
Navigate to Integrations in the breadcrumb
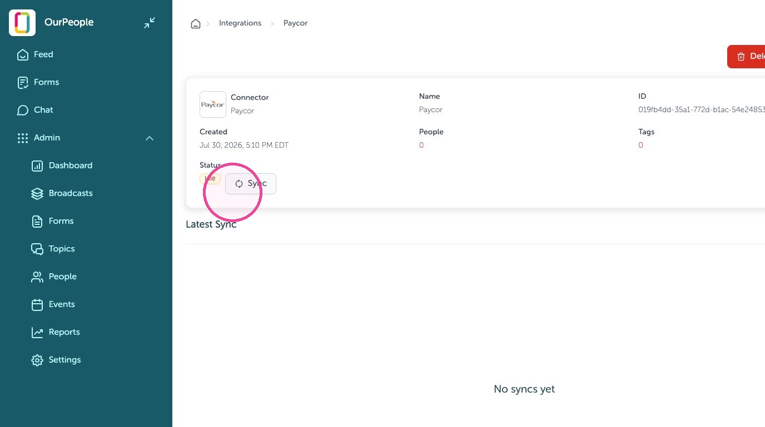coord(240,23)
